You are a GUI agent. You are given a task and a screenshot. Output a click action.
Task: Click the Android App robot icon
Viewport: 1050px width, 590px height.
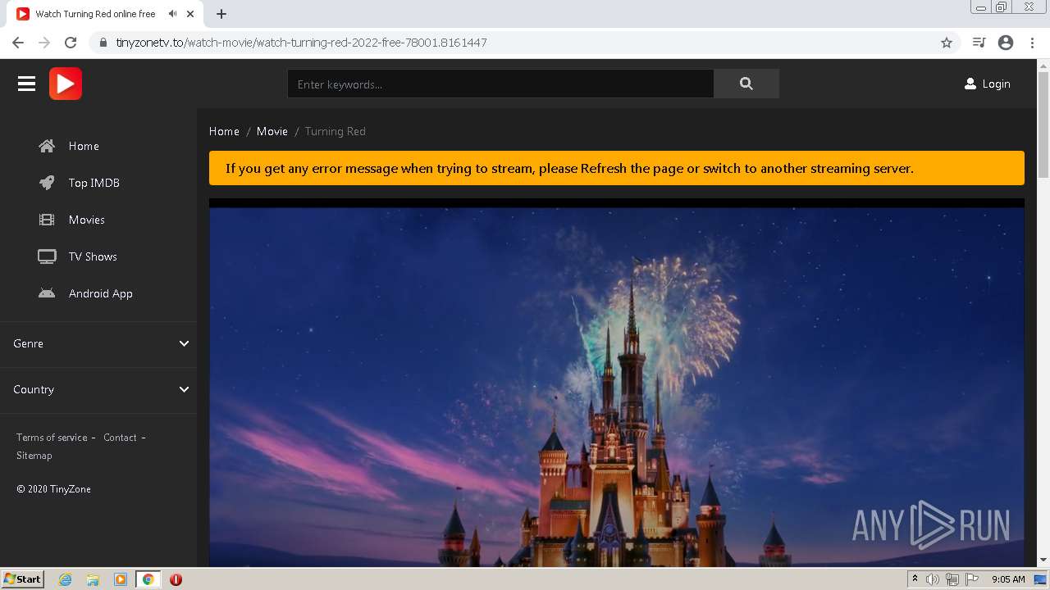[47, 293]
